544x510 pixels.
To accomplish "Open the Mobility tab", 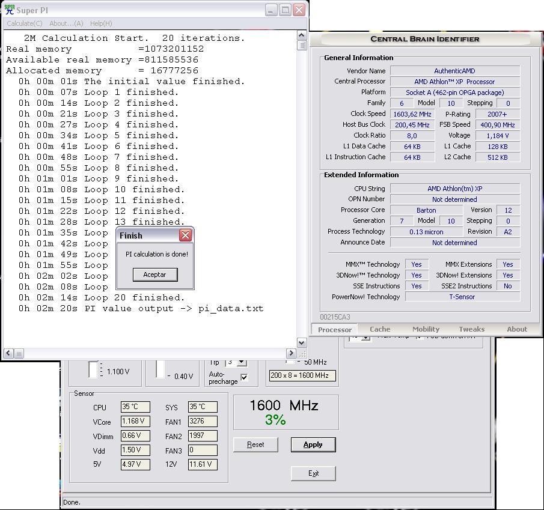I will click(426, 329).
